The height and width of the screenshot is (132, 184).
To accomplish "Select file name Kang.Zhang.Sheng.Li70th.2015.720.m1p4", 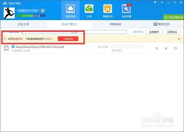I will click(x=40, y=47).
